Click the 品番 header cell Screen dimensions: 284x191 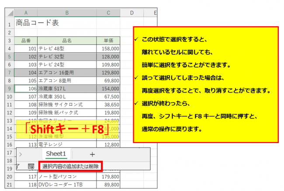coord(26,41)
